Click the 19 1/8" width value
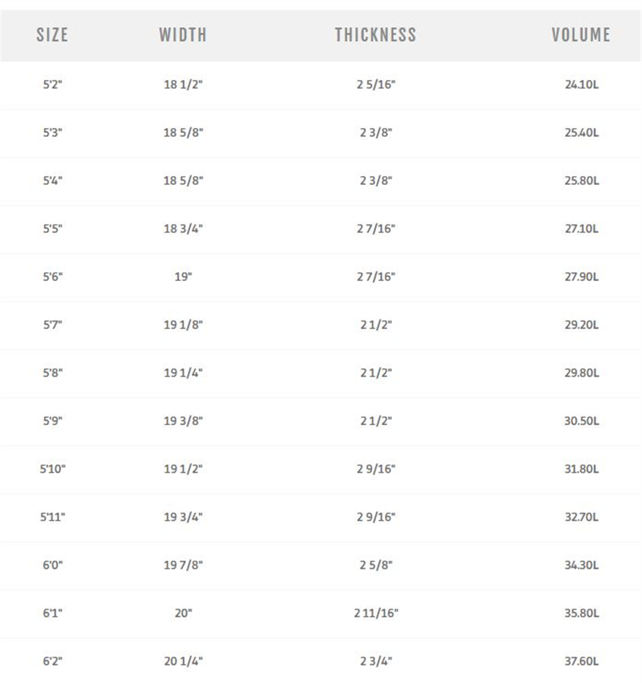Image resolution: width=642 pixels, height=683 pixels. [x=183, y=325]
